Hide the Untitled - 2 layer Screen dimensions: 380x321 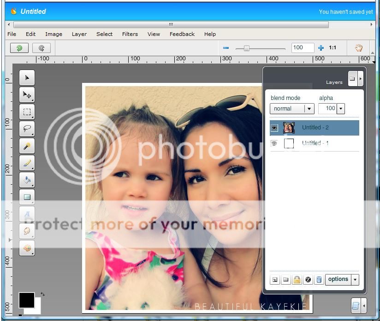tap(274, 128)
